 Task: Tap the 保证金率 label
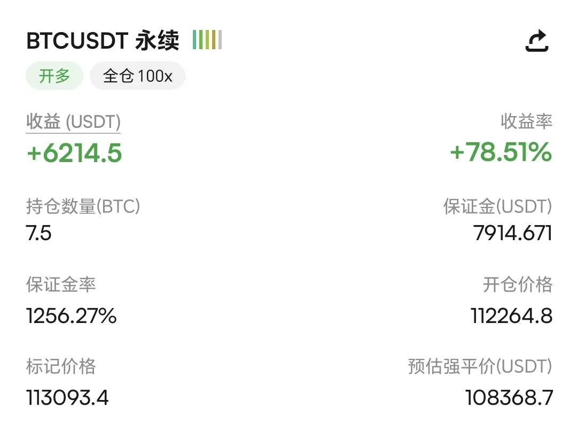click(61, 285)
